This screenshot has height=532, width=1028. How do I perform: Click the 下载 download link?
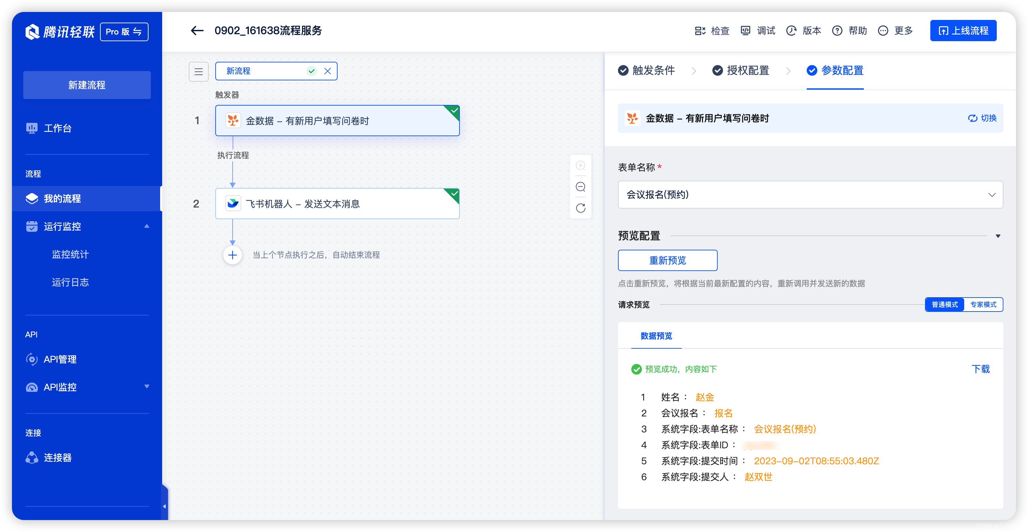(981, 369)
